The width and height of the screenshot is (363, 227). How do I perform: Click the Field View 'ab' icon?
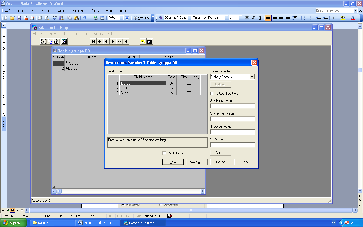pos(143,41)
